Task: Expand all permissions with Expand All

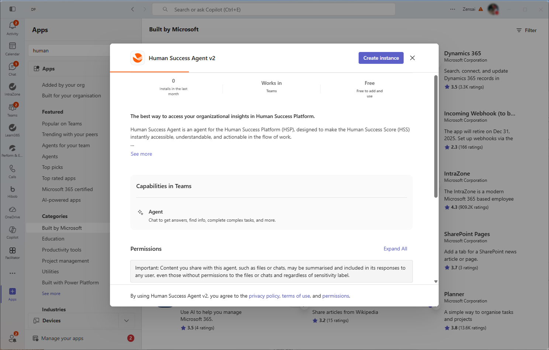Action: tap(395, 249)
